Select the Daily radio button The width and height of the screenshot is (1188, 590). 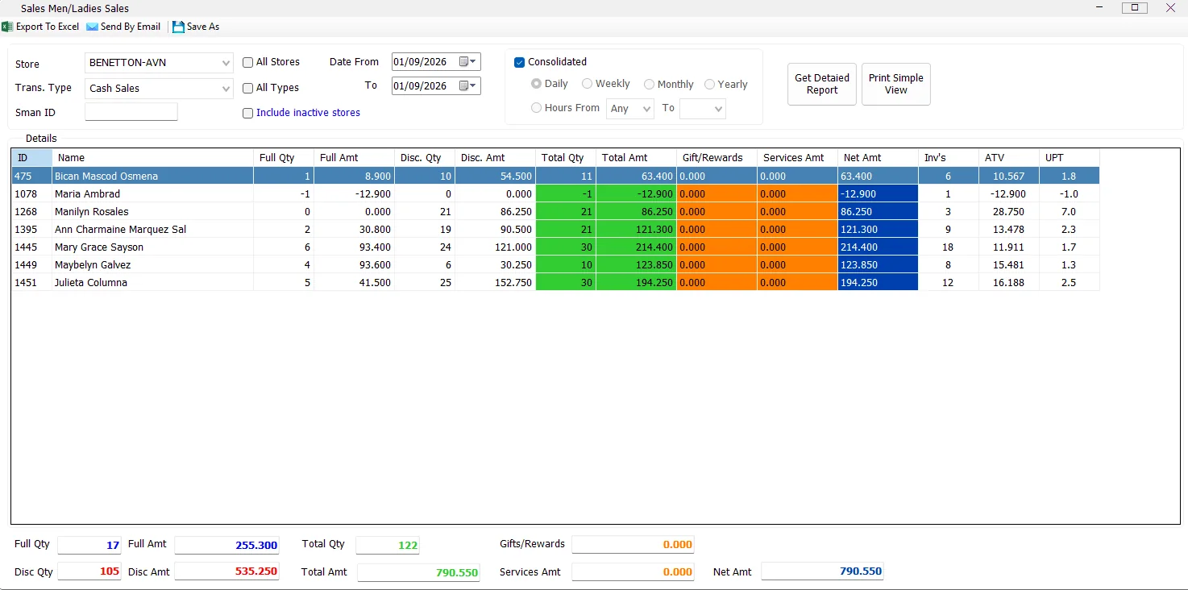coord(536,84)
